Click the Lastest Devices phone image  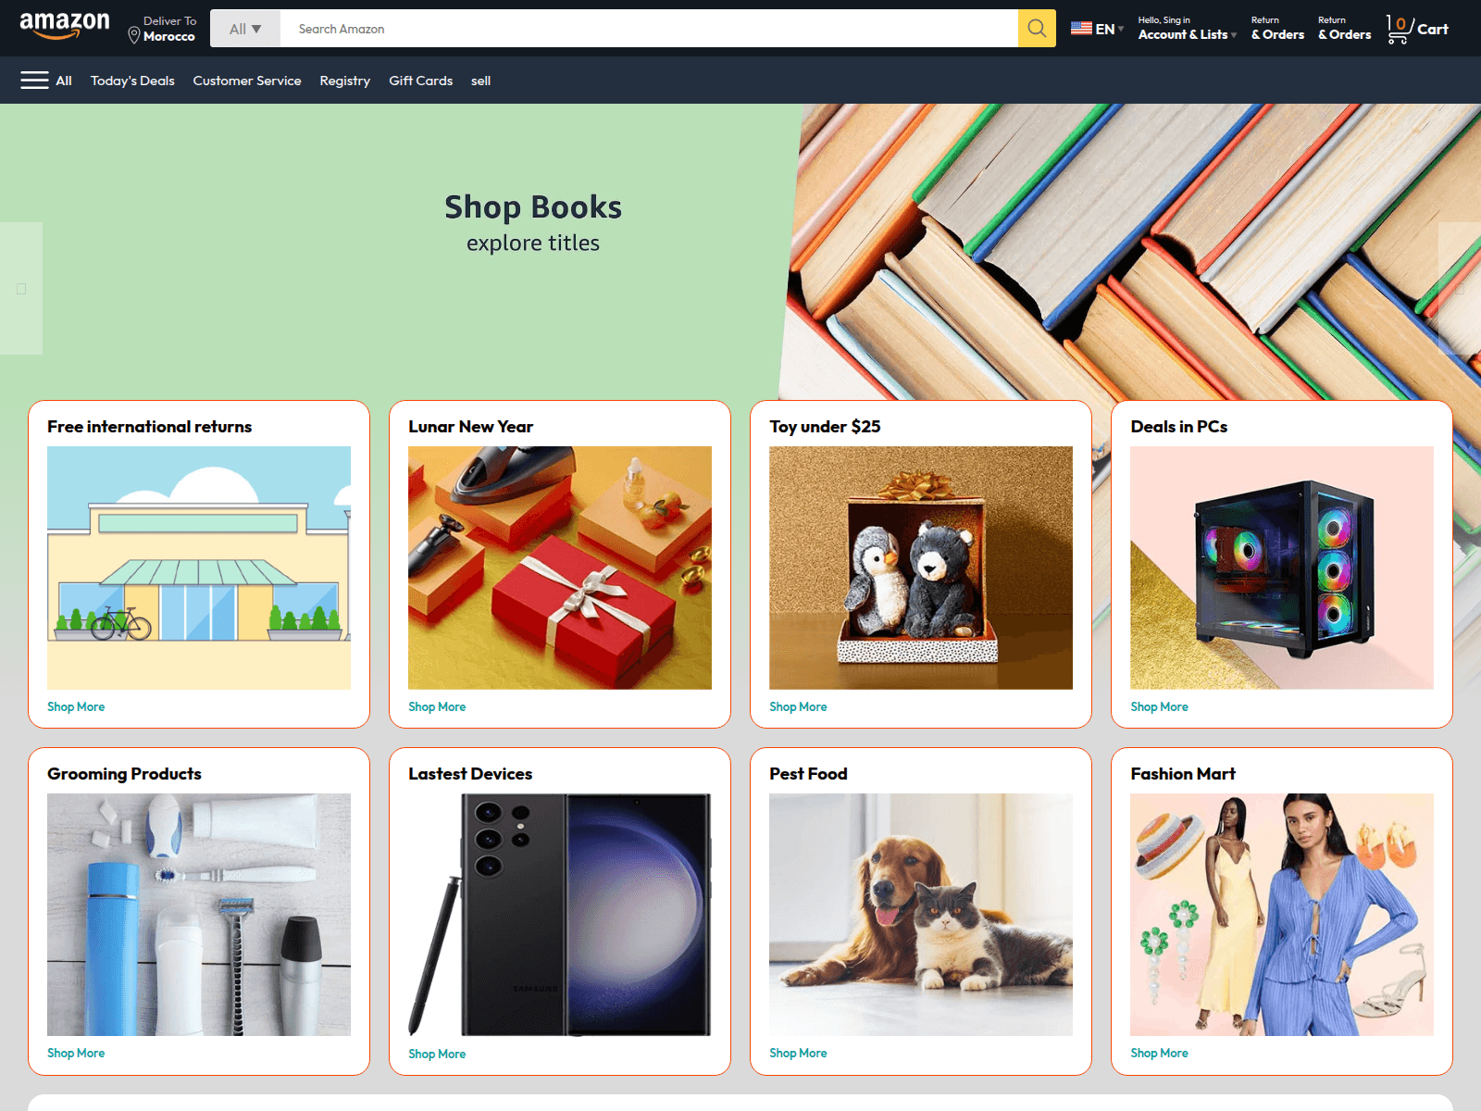560,915
